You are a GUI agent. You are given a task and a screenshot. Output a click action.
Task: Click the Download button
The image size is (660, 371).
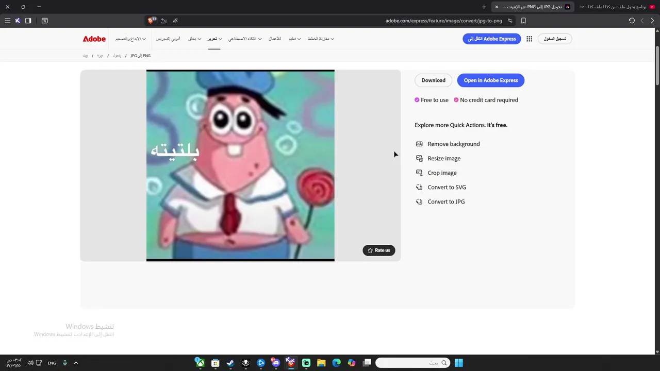coord(433,80)
